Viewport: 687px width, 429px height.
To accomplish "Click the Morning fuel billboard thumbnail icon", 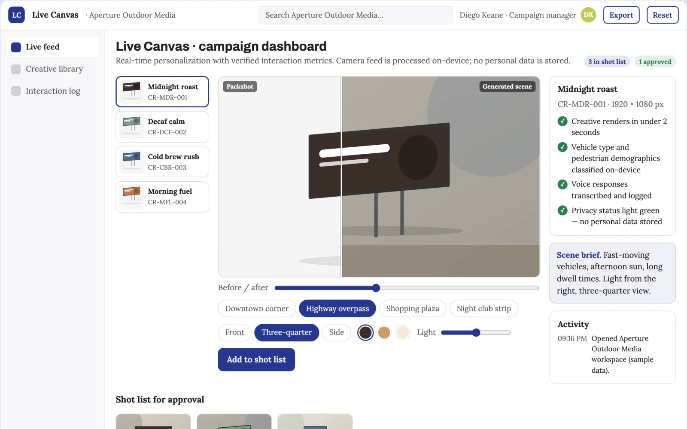I will click(x=131, y=197).
